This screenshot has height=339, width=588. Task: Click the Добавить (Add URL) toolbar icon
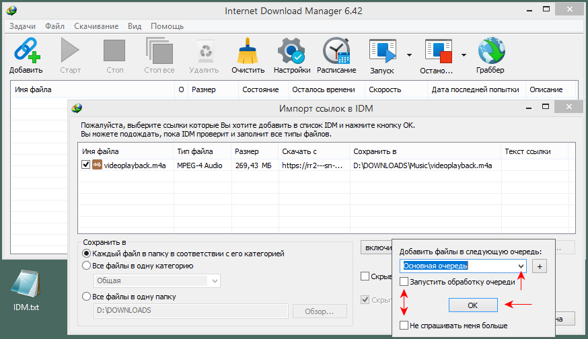[x=26, y=51]
